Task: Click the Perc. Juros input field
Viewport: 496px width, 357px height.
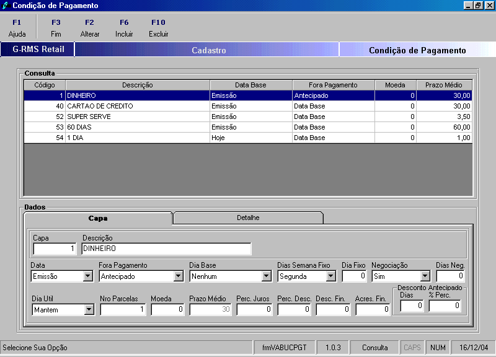Action: coord(254,309)
